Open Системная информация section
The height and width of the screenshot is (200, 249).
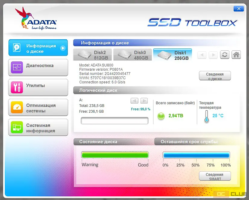pyautogui.click(x=38, y=127)
